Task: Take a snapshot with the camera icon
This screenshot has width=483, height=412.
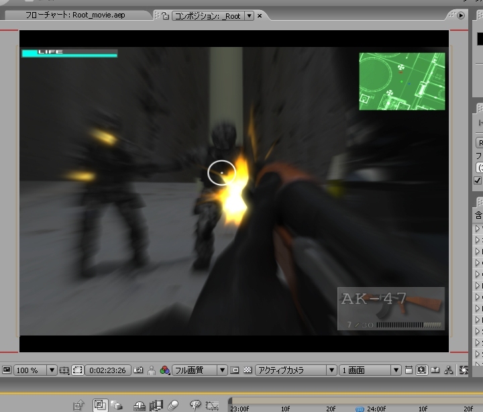Action: [138, 370]
